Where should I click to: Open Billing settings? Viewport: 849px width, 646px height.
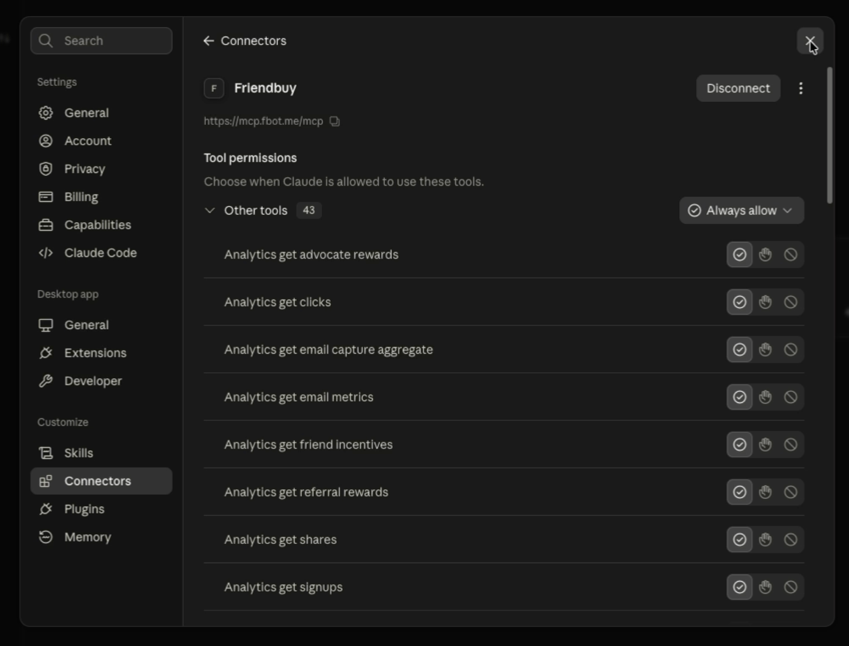point(101,197)
